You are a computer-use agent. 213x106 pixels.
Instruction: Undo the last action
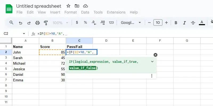click(21, 23)
